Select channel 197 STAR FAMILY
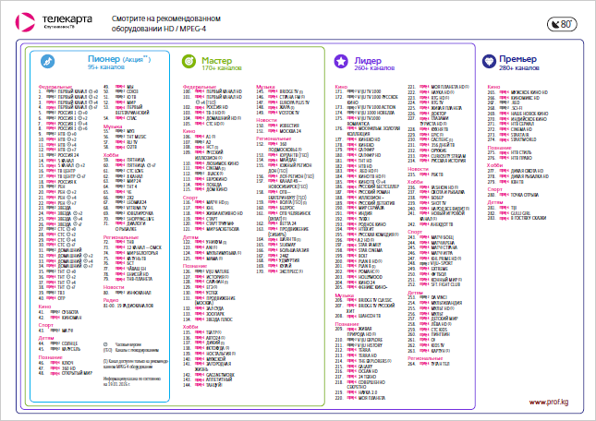The width and height of the screenshot is (596, 421). tap(358, 245)
